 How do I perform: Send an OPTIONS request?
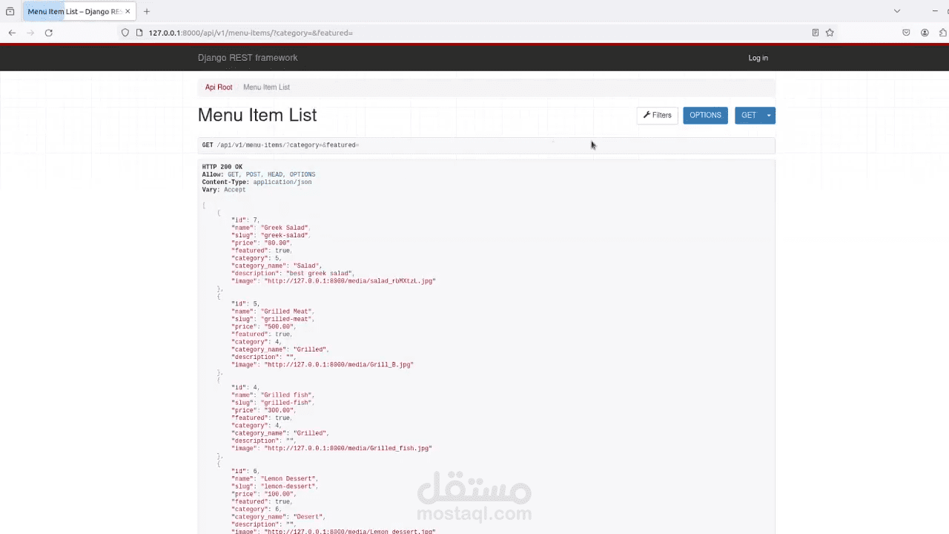point(705,115)
